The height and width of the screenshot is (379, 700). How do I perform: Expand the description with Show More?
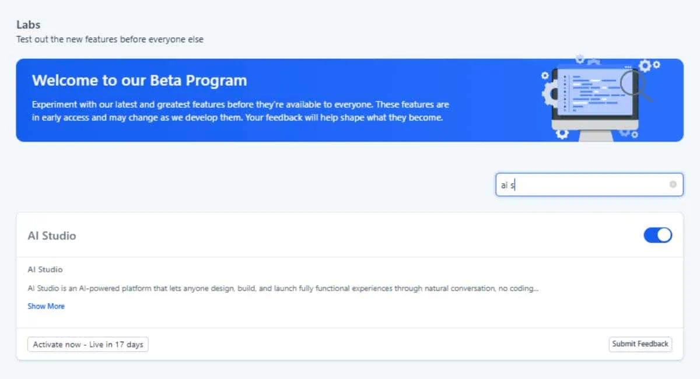point(46,306)
